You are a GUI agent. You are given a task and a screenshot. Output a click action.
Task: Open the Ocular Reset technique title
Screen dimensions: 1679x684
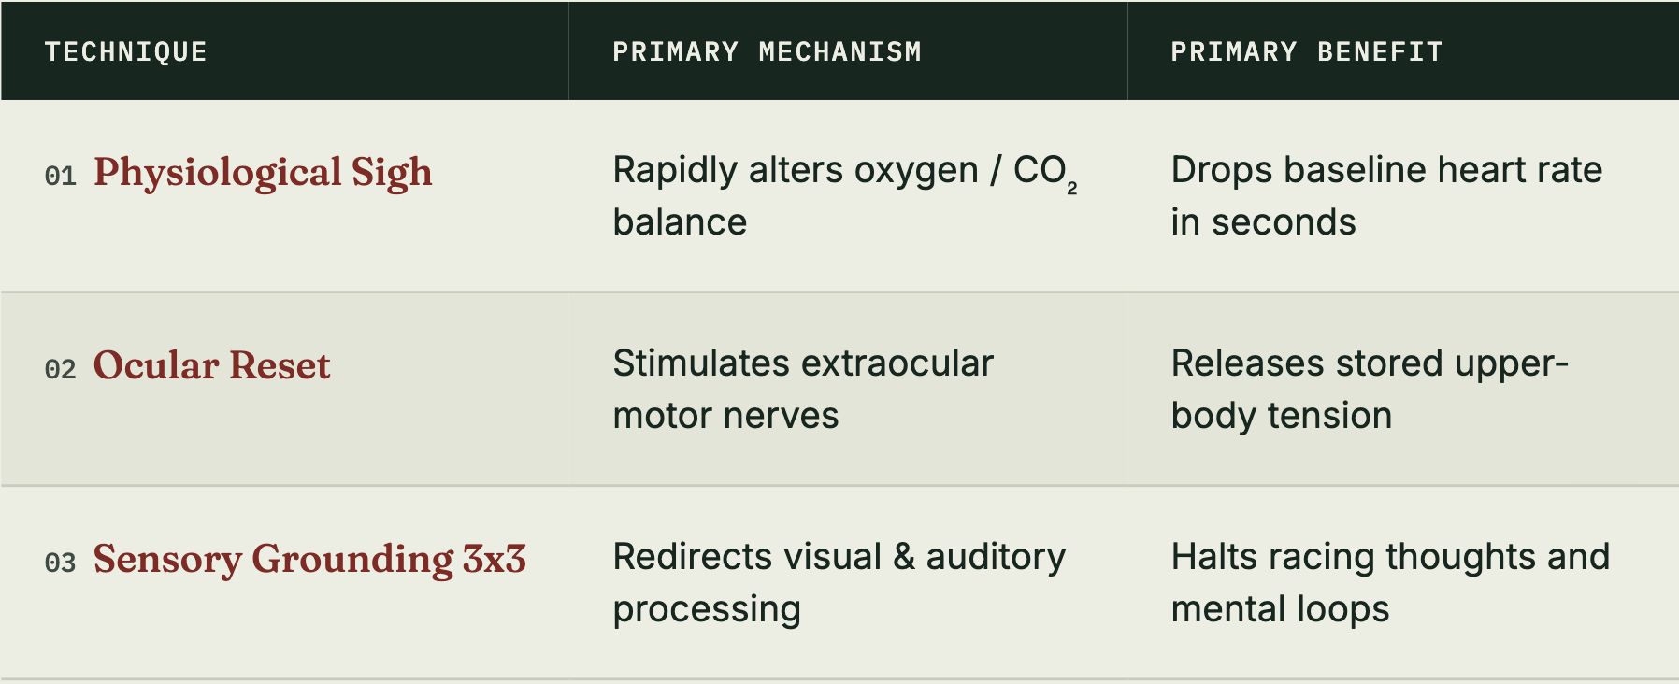211,365
